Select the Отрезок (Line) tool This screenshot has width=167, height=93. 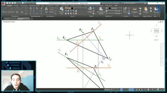pos(4,10)
